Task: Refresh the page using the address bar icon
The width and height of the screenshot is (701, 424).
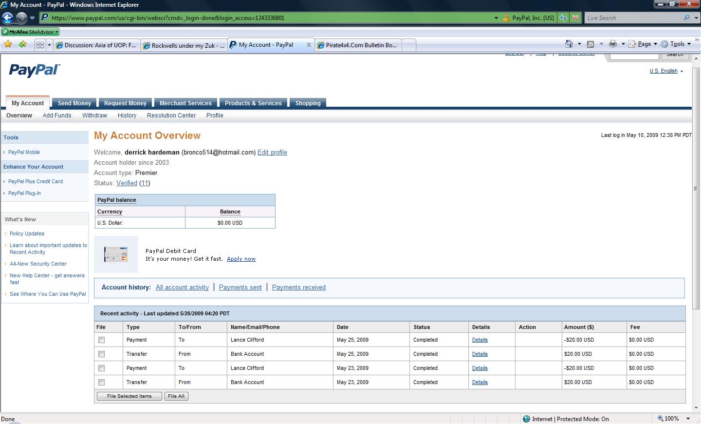Action: click(x=563, y=18)
